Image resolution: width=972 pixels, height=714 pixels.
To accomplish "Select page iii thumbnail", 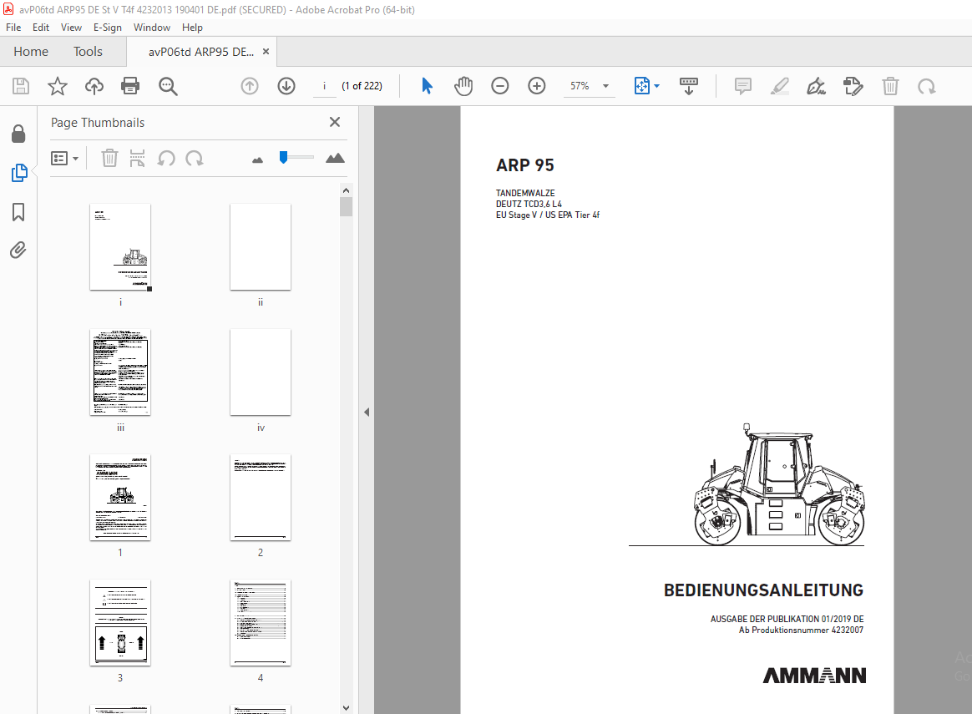I will tap(120, 372).
